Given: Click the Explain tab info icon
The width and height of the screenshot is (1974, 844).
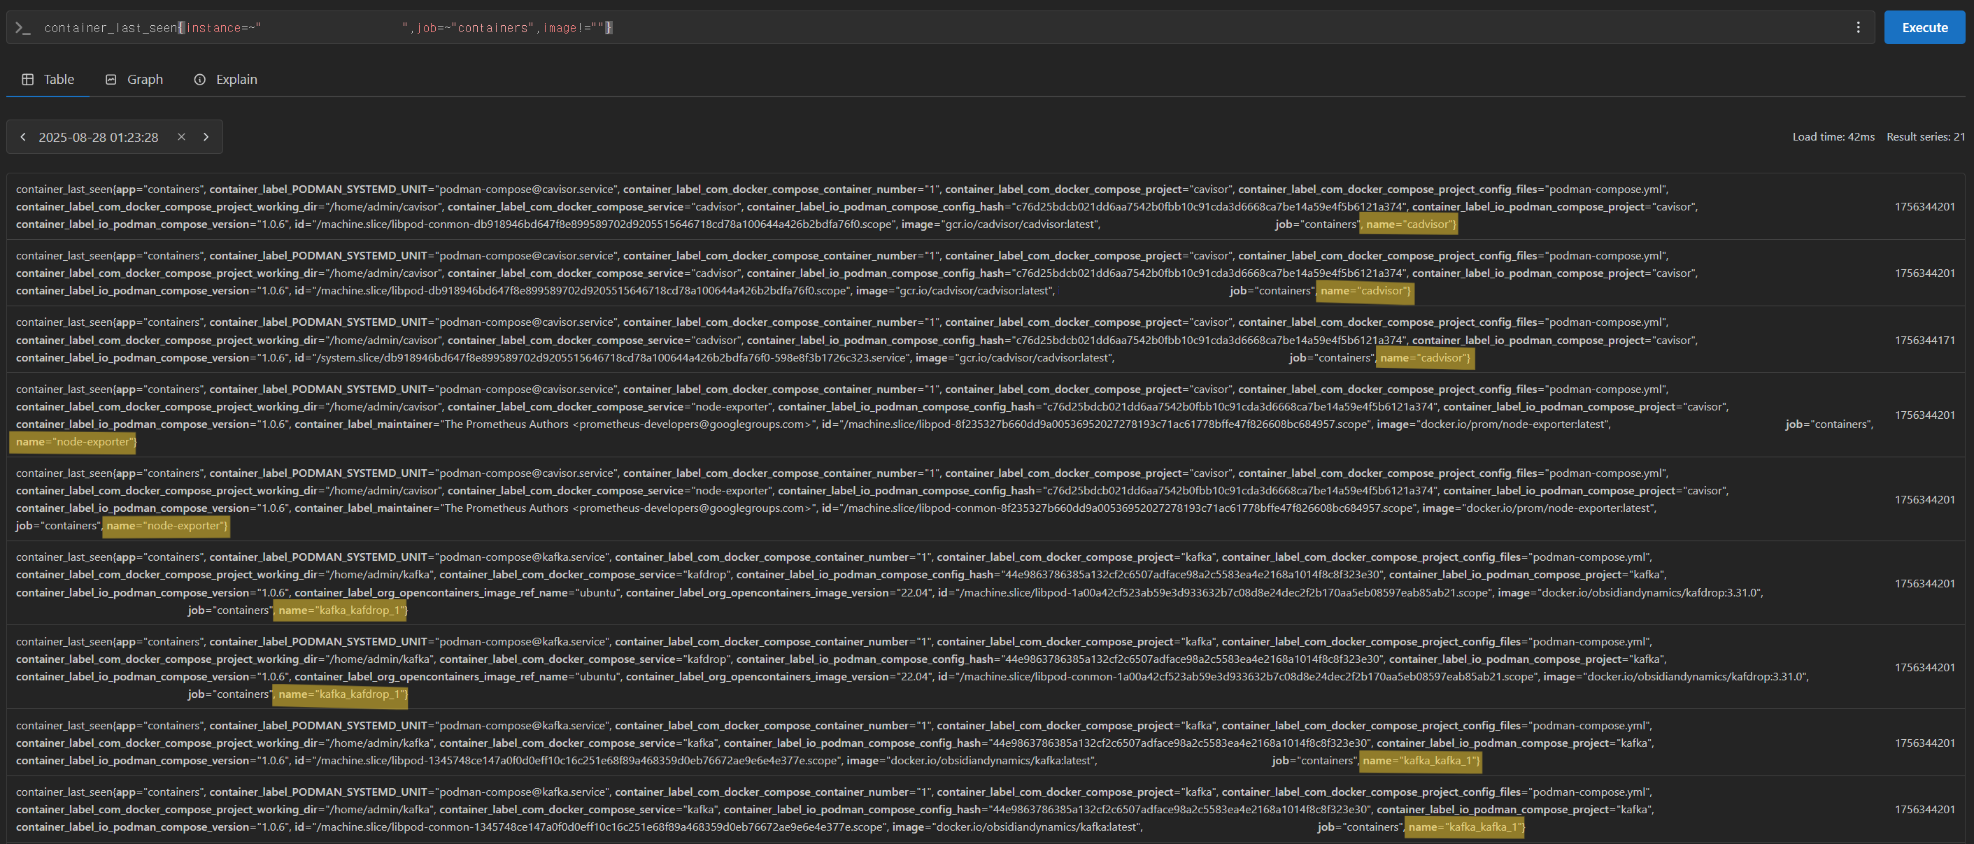Looking at the screenshot, I should click(200, 80).
